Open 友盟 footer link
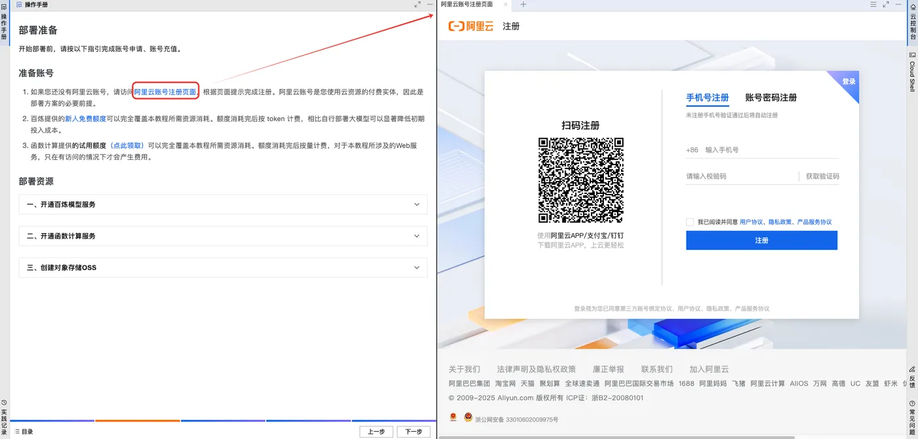918x439 pixels. tap(872, 384)
